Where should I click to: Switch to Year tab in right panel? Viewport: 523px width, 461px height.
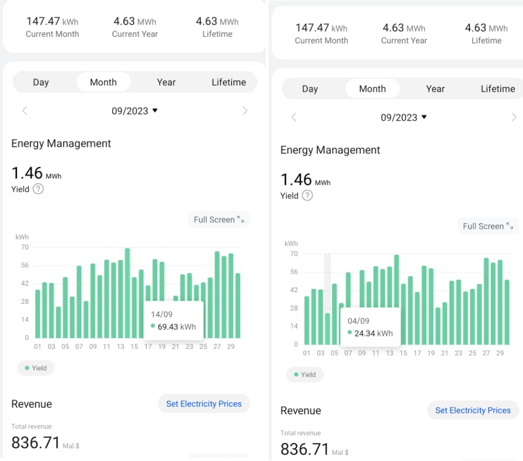coord(435,89)
